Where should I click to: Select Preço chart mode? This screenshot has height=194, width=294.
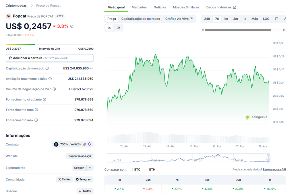click(112, 19)
